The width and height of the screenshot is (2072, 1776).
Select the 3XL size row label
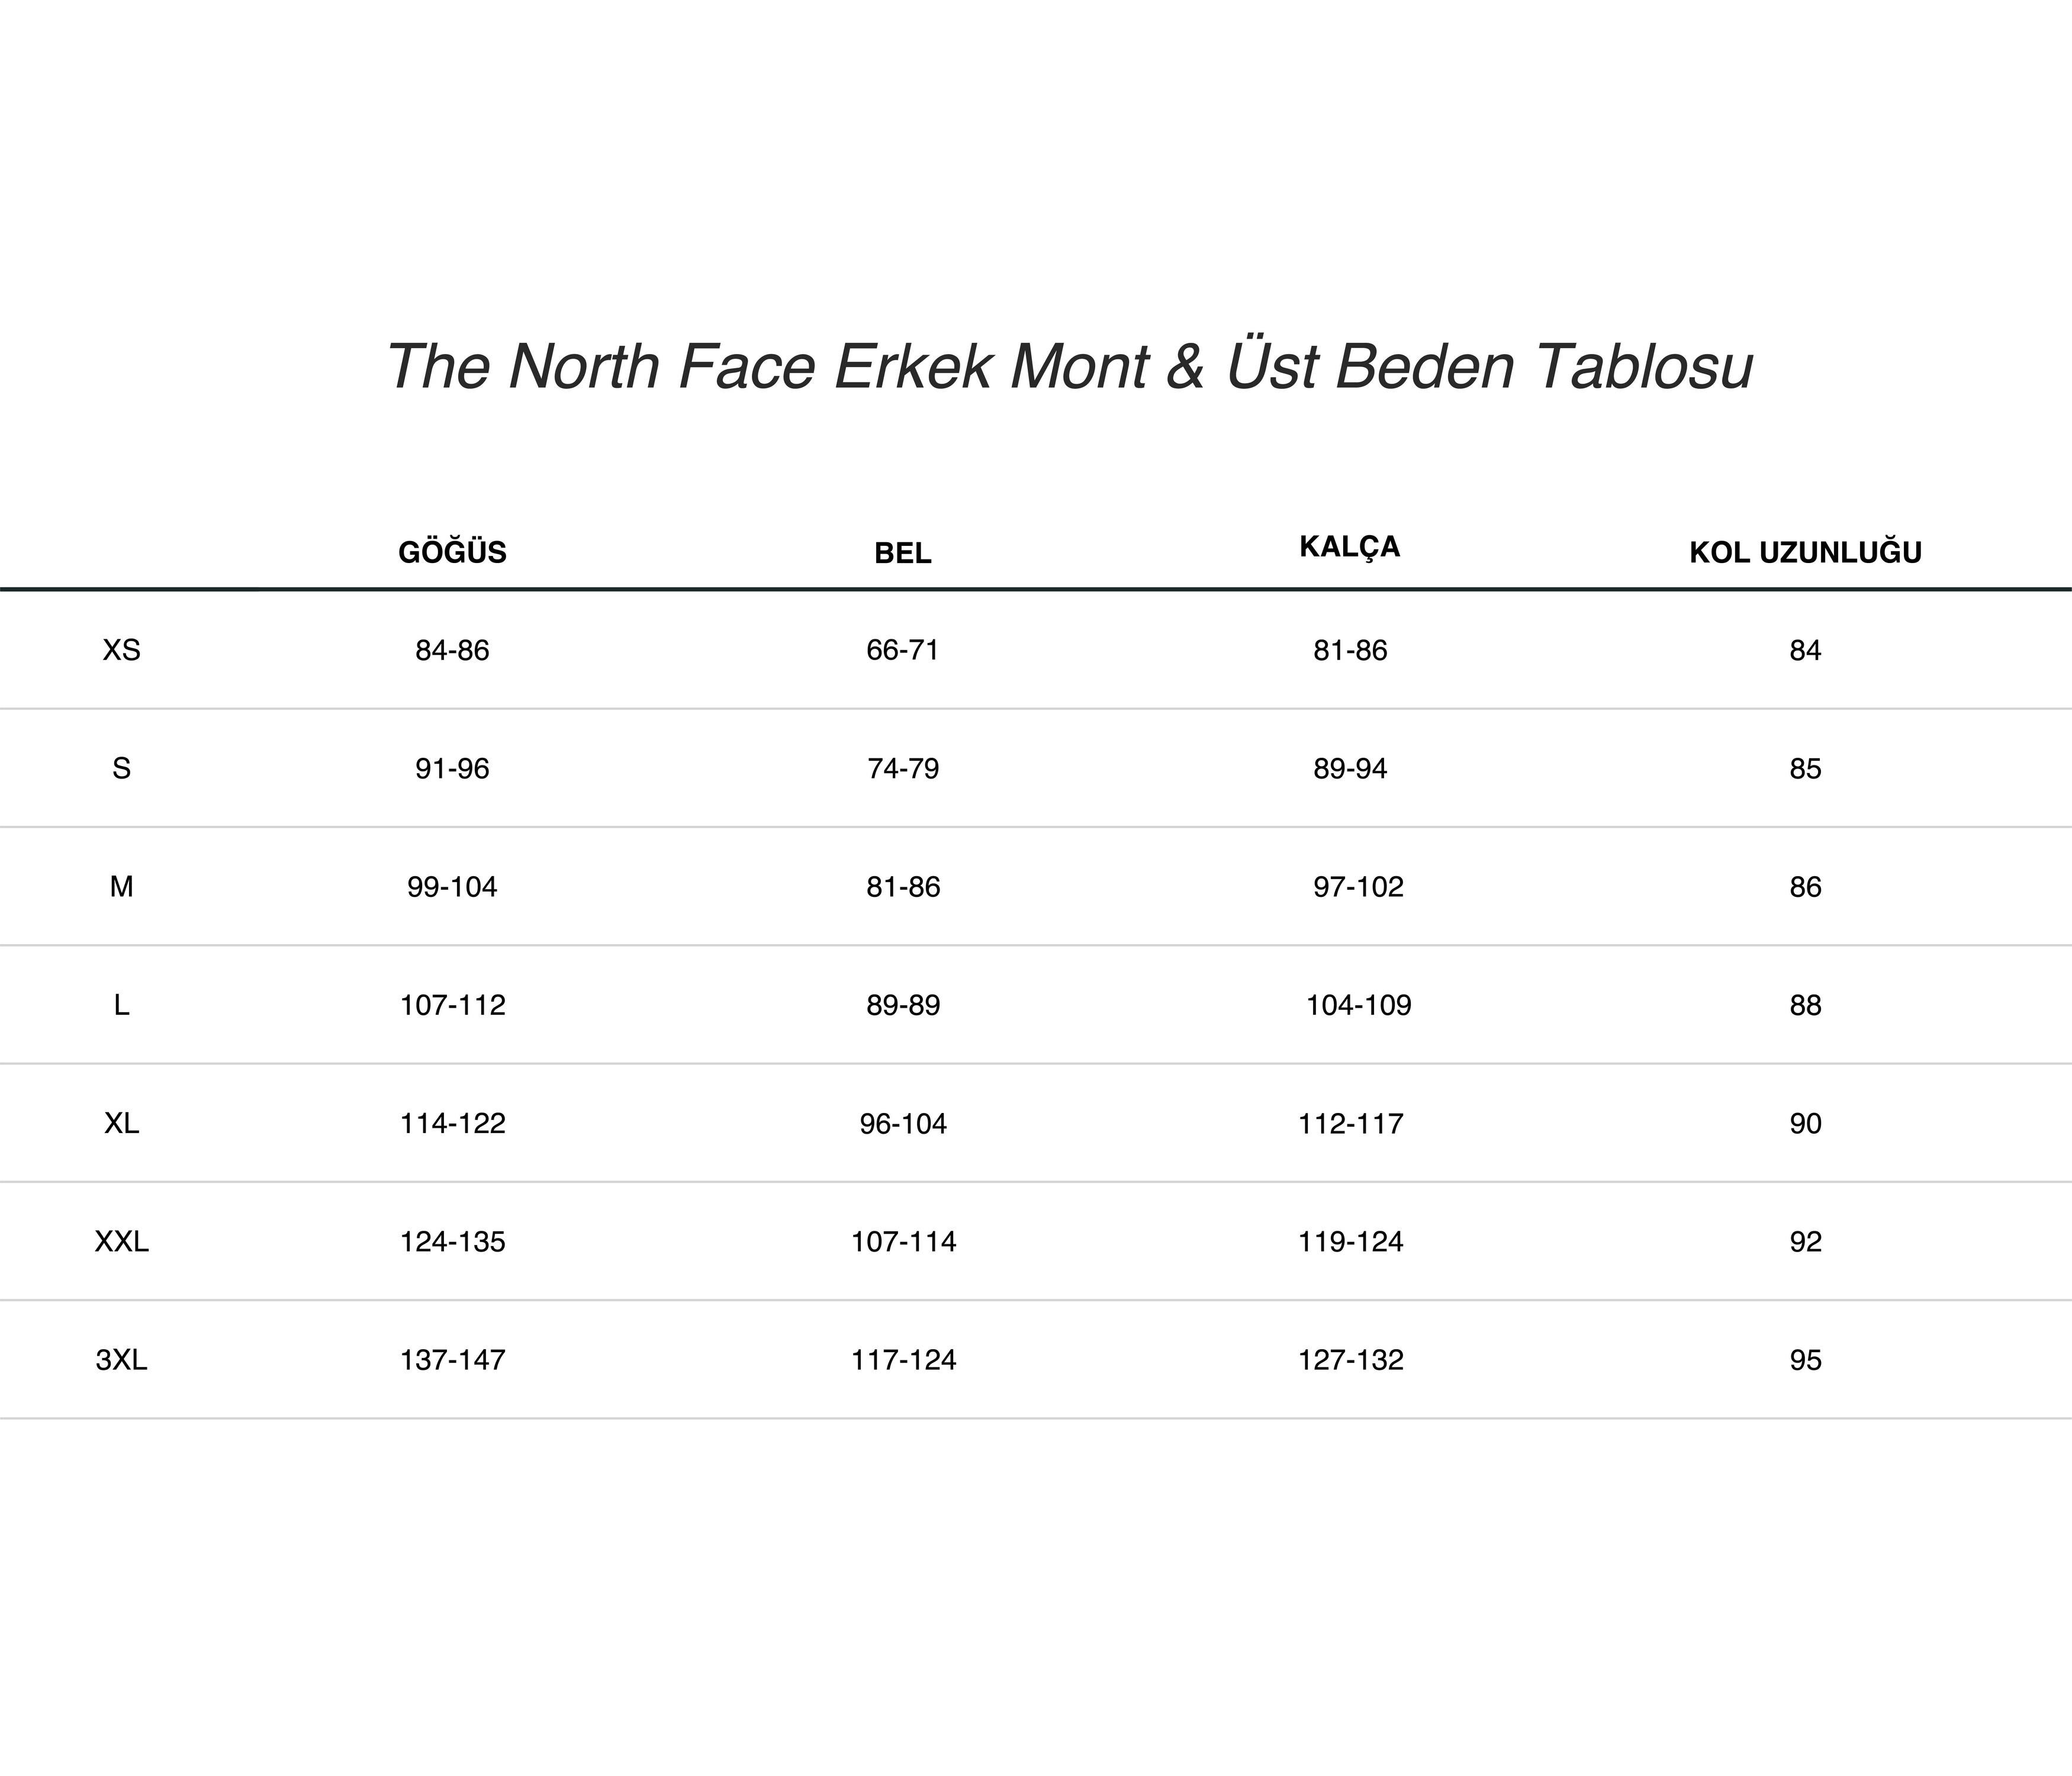click(x=121, y=1359)
